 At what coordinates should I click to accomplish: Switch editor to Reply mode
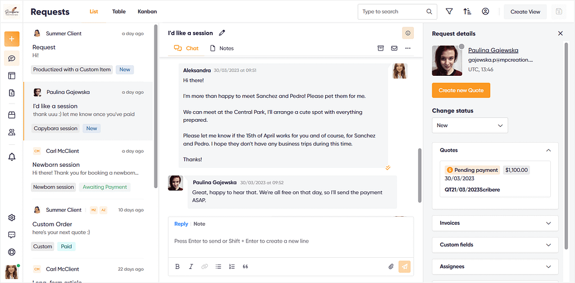[181, 223]
